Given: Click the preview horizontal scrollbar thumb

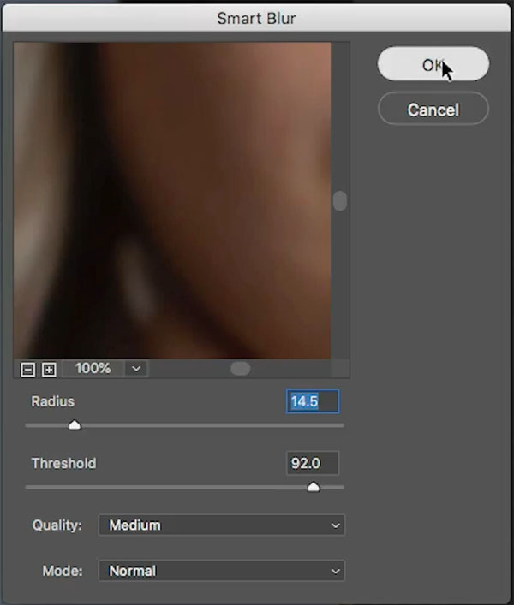Looking at the screenshot, I should coord(240,369).
